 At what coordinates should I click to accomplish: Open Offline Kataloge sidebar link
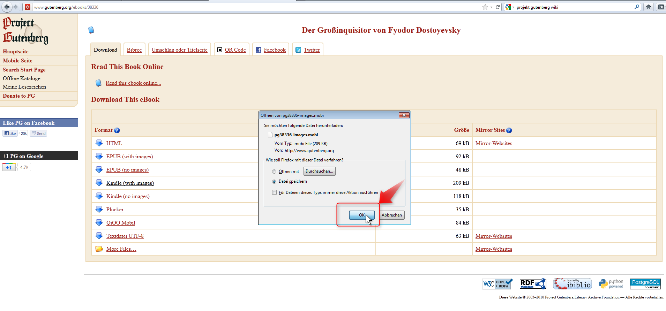[x=22, y=78]
